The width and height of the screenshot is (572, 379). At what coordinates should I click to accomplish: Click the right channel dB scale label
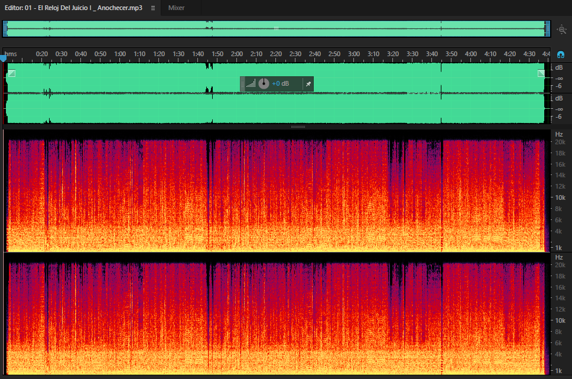[559, 98]
